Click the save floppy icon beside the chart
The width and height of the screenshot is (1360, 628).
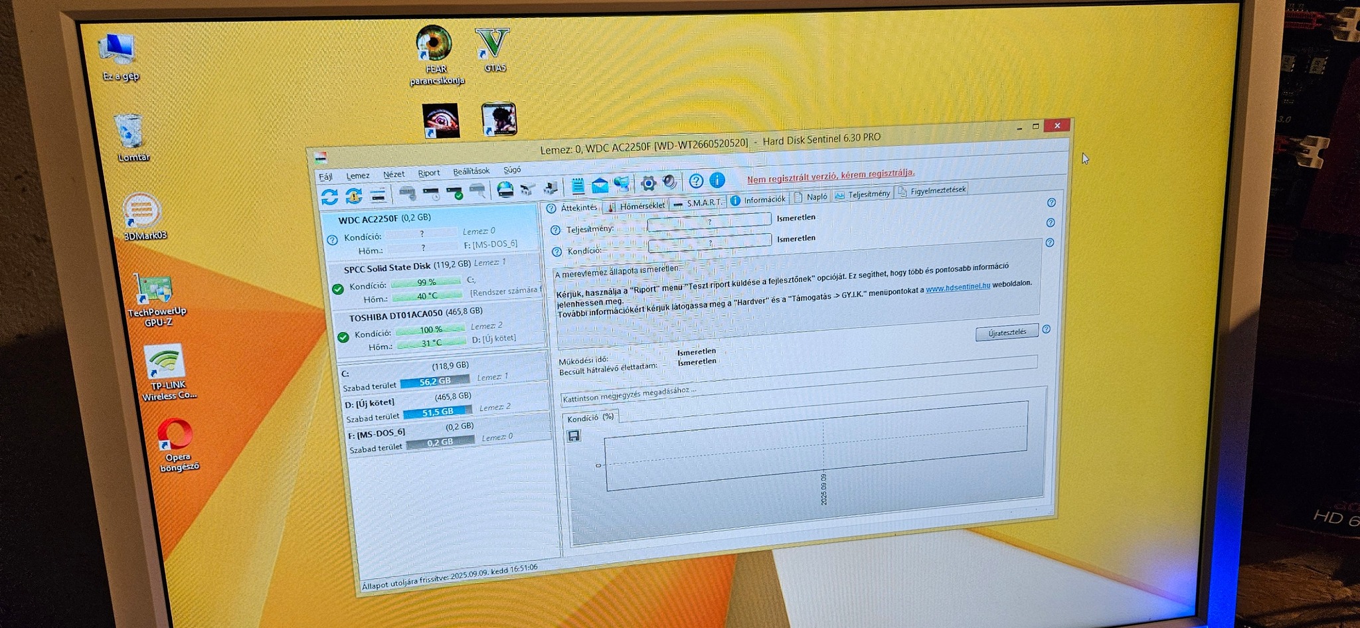(x=574, y=435)
